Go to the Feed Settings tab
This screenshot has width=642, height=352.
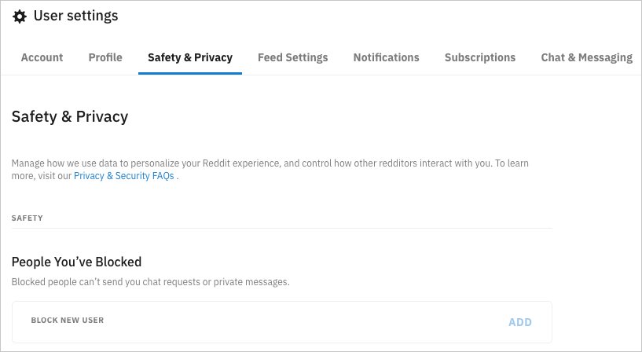pyautogui.click(x=292, y=57)
